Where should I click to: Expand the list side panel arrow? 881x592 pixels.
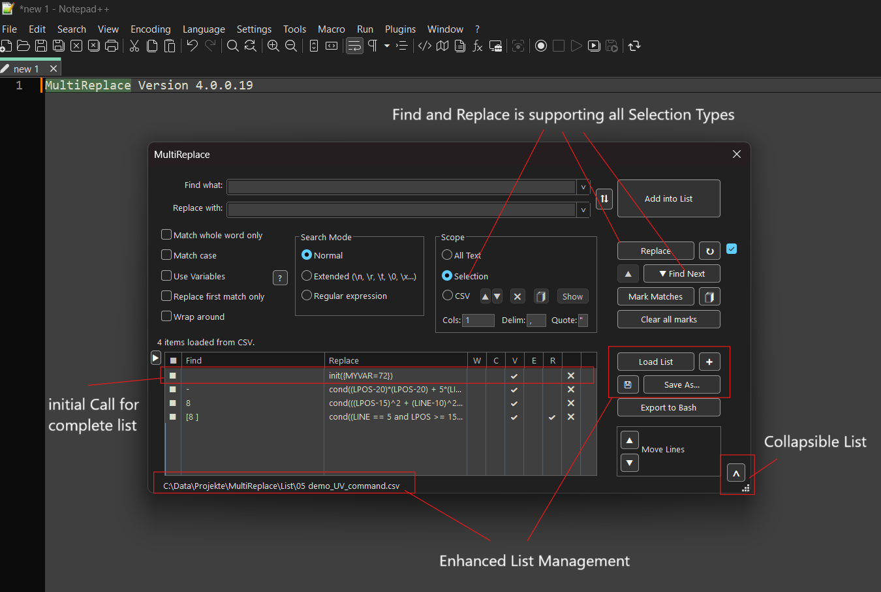click(x=156, y=358)
